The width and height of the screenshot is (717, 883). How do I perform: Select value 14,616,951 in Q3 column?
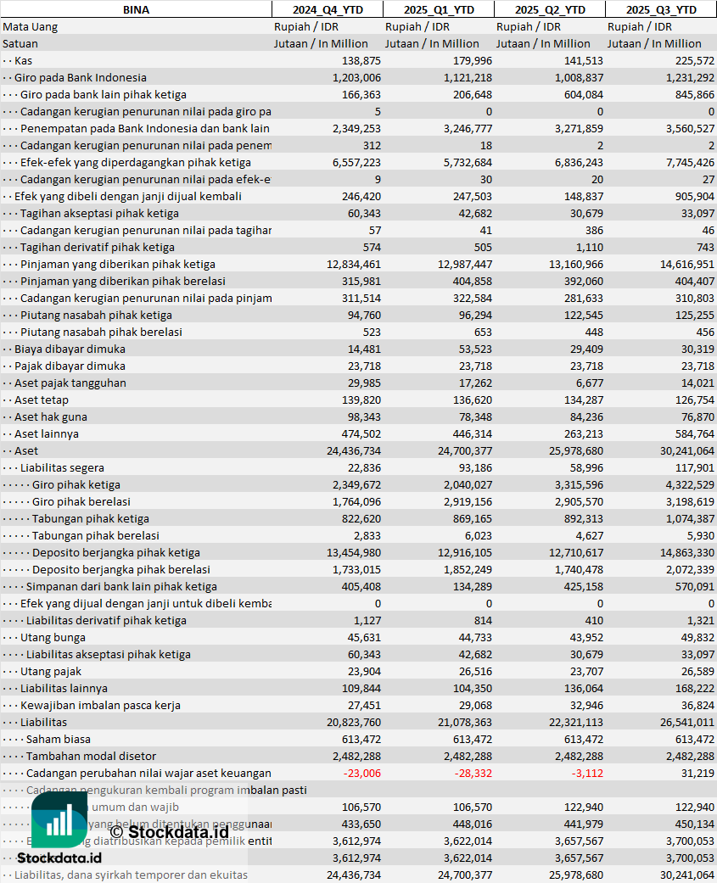click(x=687, y=264)
